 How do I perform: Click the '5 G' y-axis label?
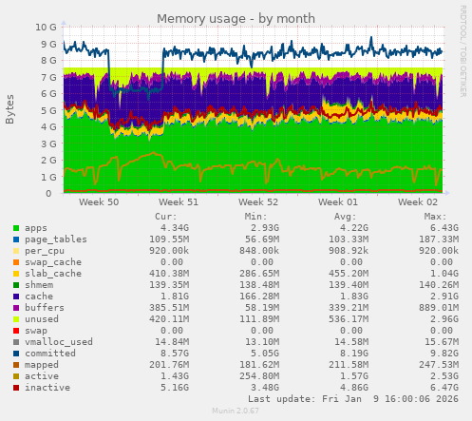tap(48, 110)
